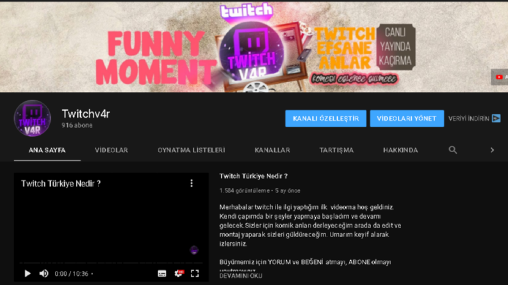Expand description with DEVAMINI OKU
The image size is (508, 285).
click(241, 275)
